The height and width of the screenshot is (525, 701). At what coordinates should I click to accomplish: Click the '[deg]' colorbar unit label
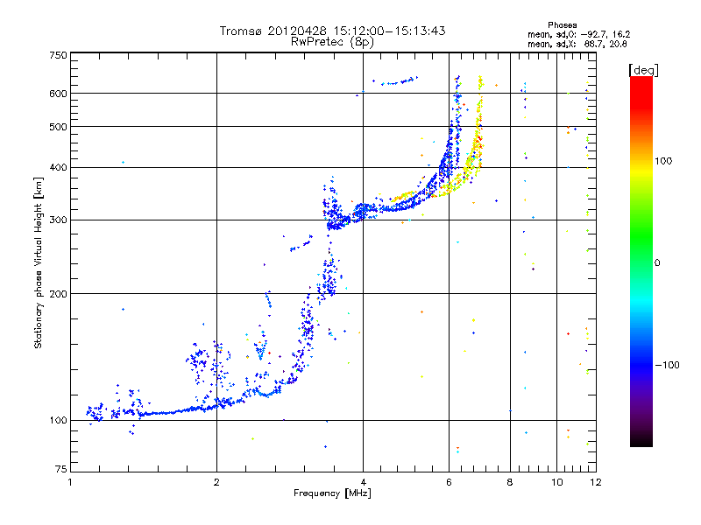pos(643,70)
